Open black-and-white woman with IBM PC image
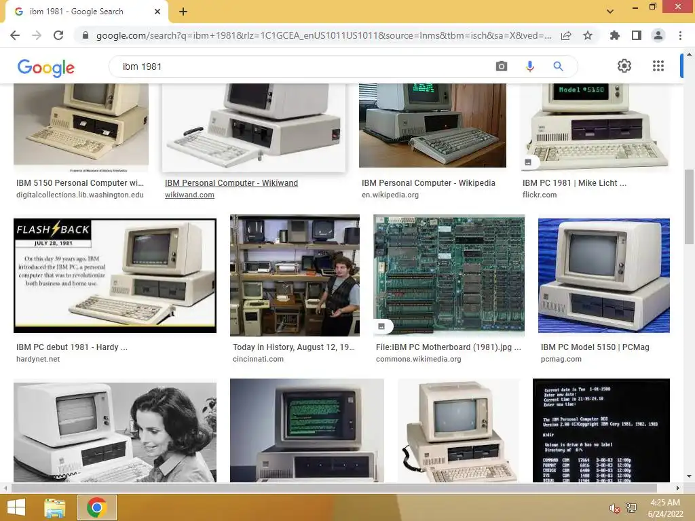 coord(115,431)
